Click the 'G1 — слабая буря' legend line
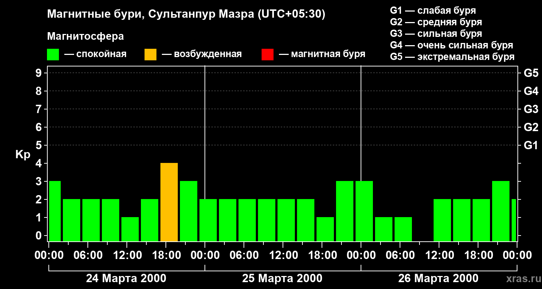 tap(433, 10)
